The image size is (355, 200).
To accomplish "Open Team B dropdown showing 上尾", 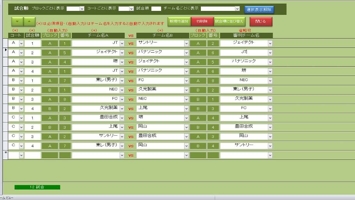I will pos(186,109).
